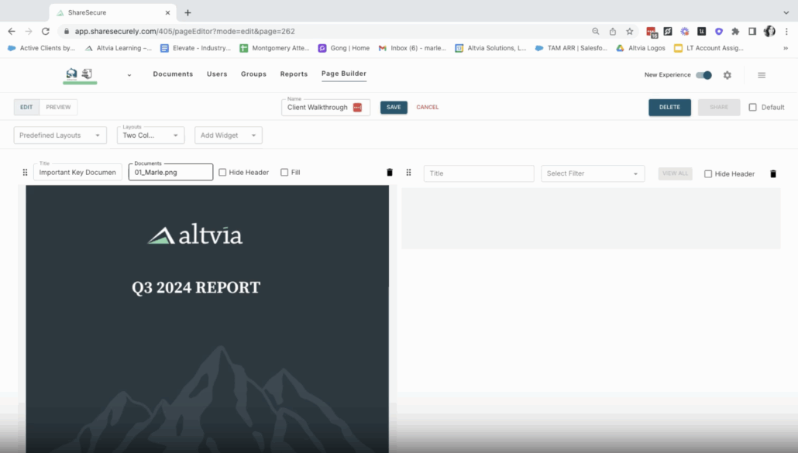Delete the right widget using trash icon
The image size is (798, 453).
tap(772, 173)
